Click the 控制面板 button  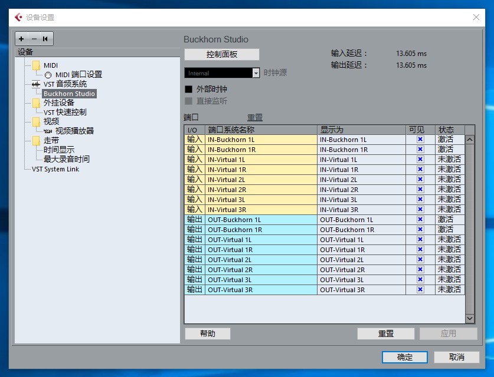222,54
